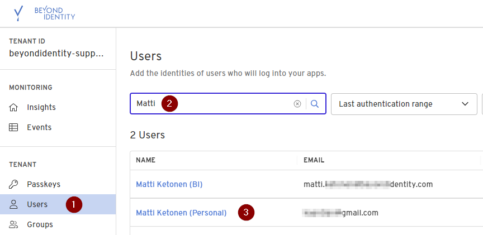Click the Users person icon
Viewport: 483px width, 235px height.
click(x=14, y=204)
